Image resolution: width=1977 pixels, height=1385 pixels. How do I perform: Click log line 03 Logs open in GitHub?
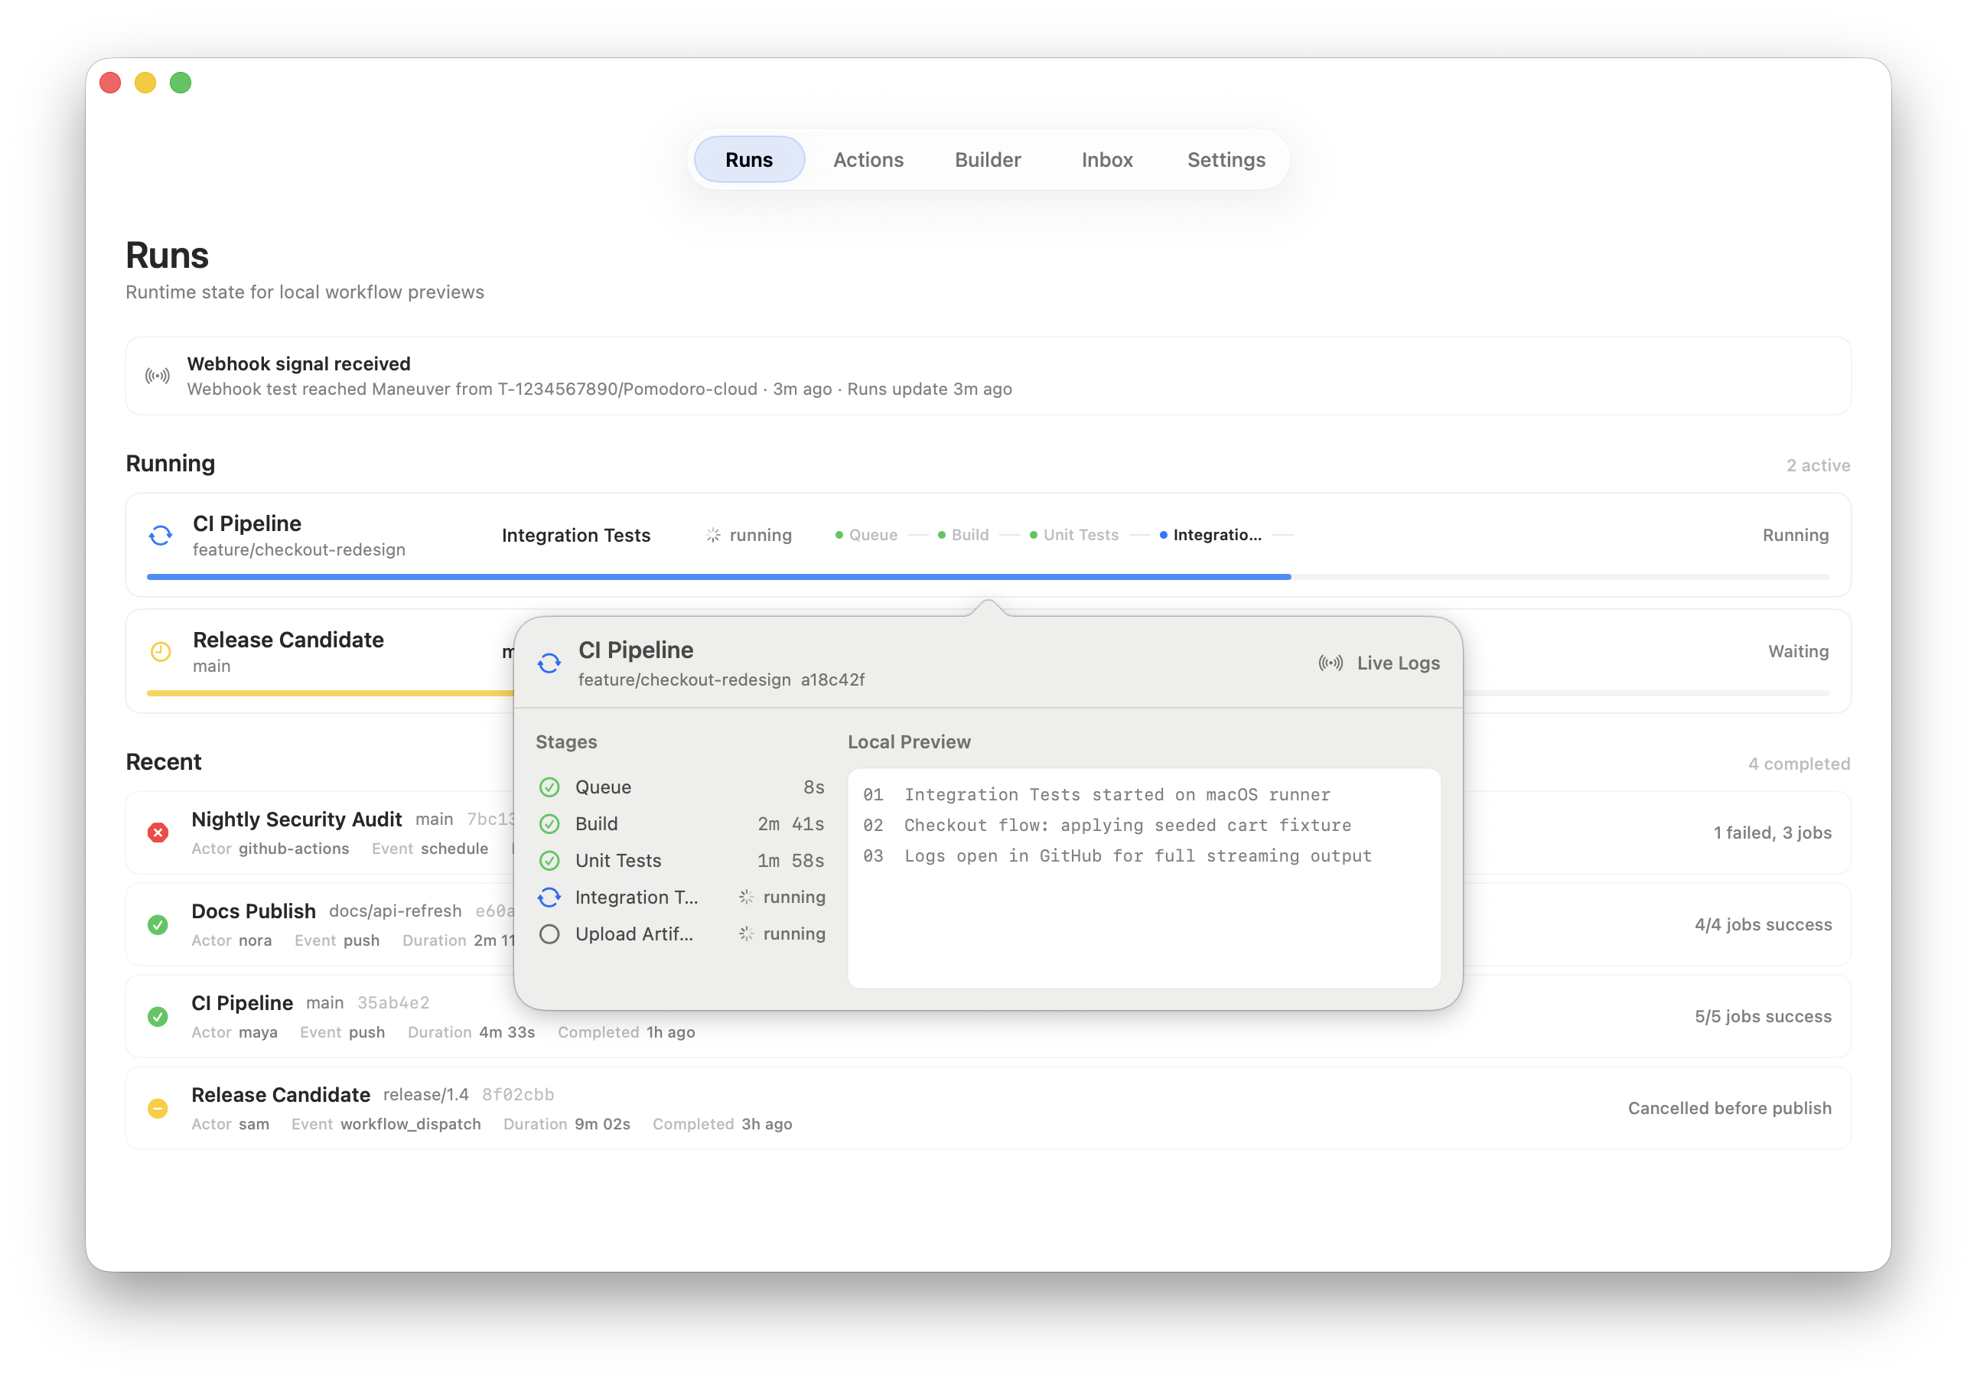[x=1118, y=856]
